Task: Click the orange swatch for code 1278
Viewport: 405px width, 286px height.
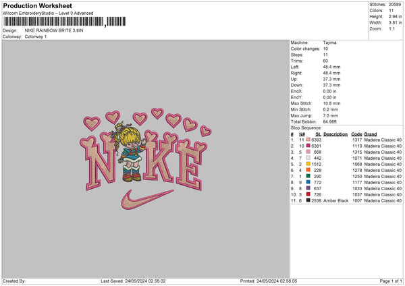Action: pos(308,170)
